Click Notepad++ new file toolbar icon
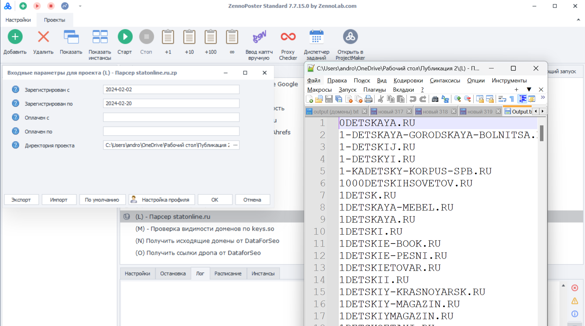This screenshot has width=585, height=326. 310,99
